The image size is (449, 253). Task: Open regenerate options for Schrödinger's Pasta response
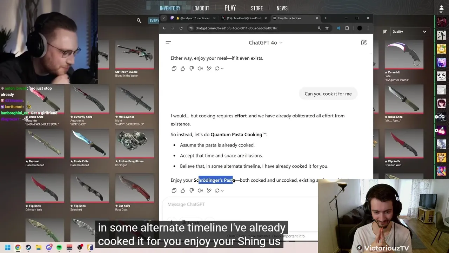[x=219, y=190]
